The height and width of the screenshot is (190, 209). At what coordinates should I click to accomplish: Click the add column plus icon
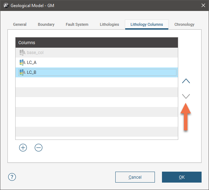click(23, 148)
